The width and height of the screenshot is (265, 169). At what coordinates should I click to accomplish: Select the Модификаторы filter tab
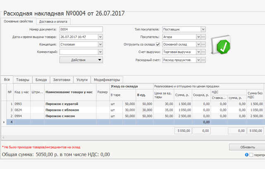[x=107, y=80]
